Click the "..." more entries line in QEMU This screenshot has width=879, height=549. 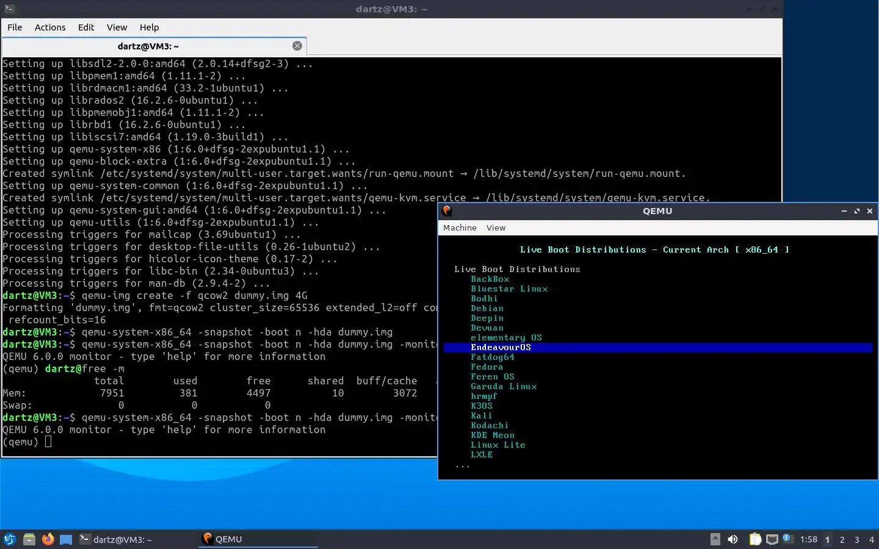pos(463,467)
